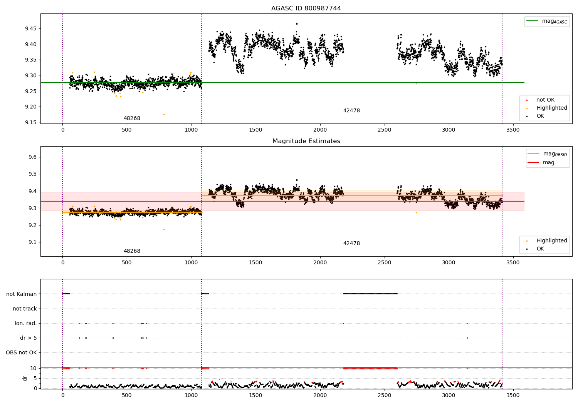
Task: Click the 9.45 tick on the top y-axis
Action: 31,28
